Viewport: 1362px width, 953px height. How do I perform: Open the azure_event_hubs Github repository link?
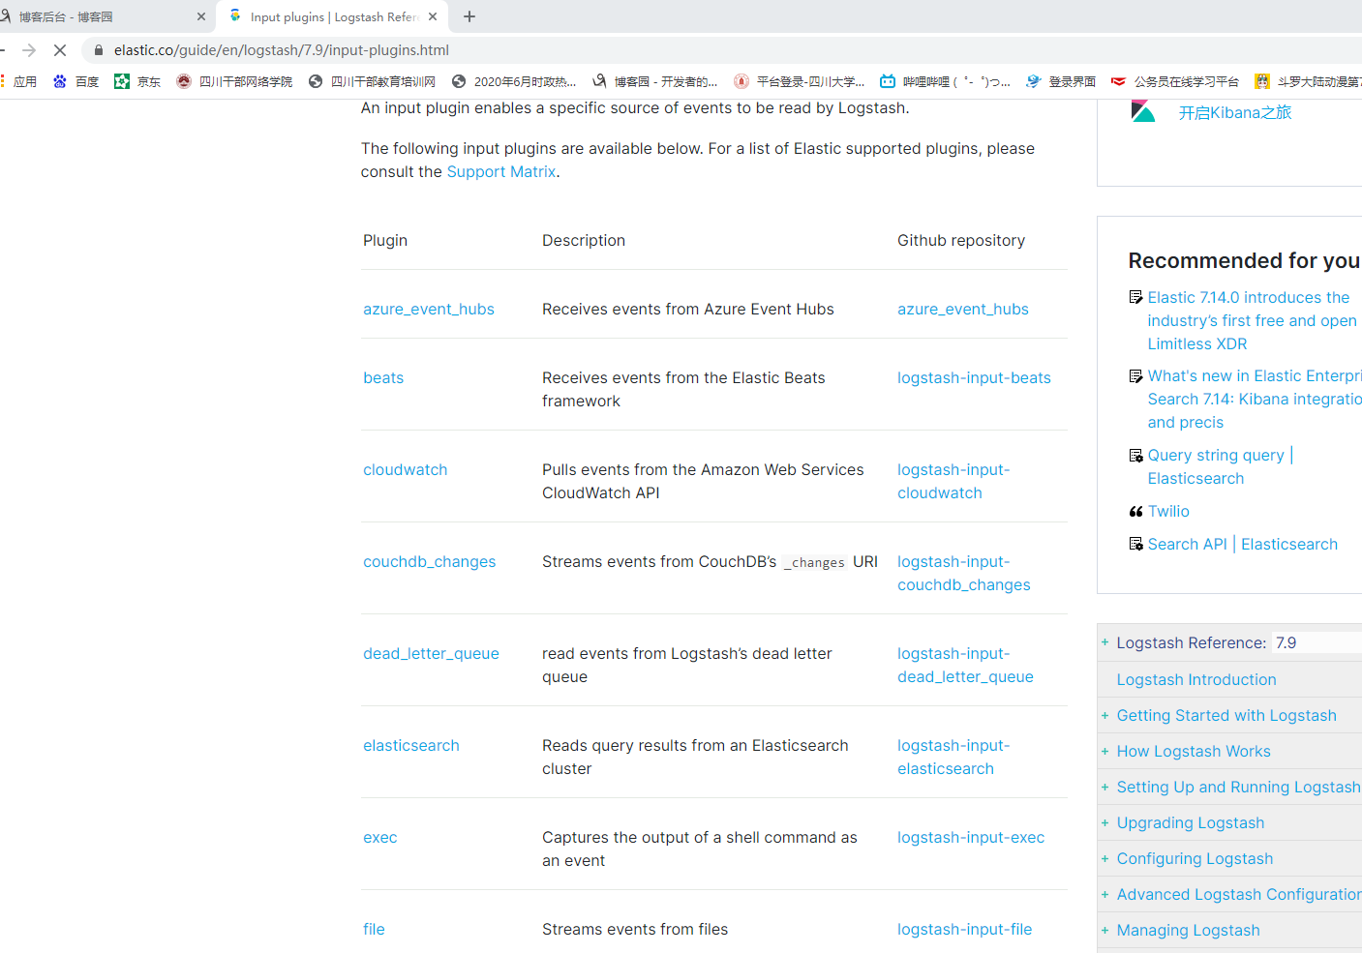[x=963, y=309]
